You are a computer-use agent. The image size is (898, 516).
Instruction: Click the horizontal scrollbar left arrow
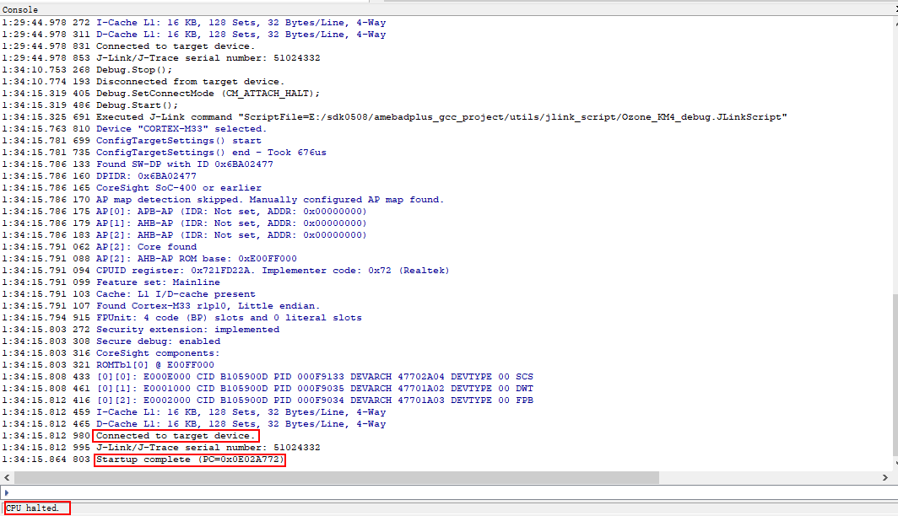[7, 478]
